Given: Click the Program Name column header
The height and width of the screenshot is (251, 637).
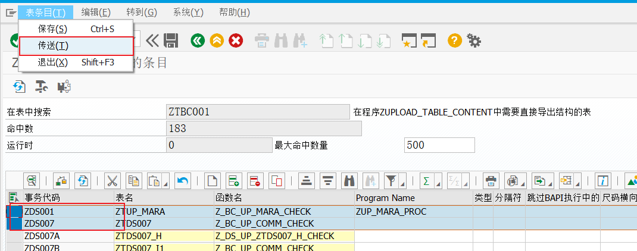Looking at the screenshot, I should (x=414, y=198).
